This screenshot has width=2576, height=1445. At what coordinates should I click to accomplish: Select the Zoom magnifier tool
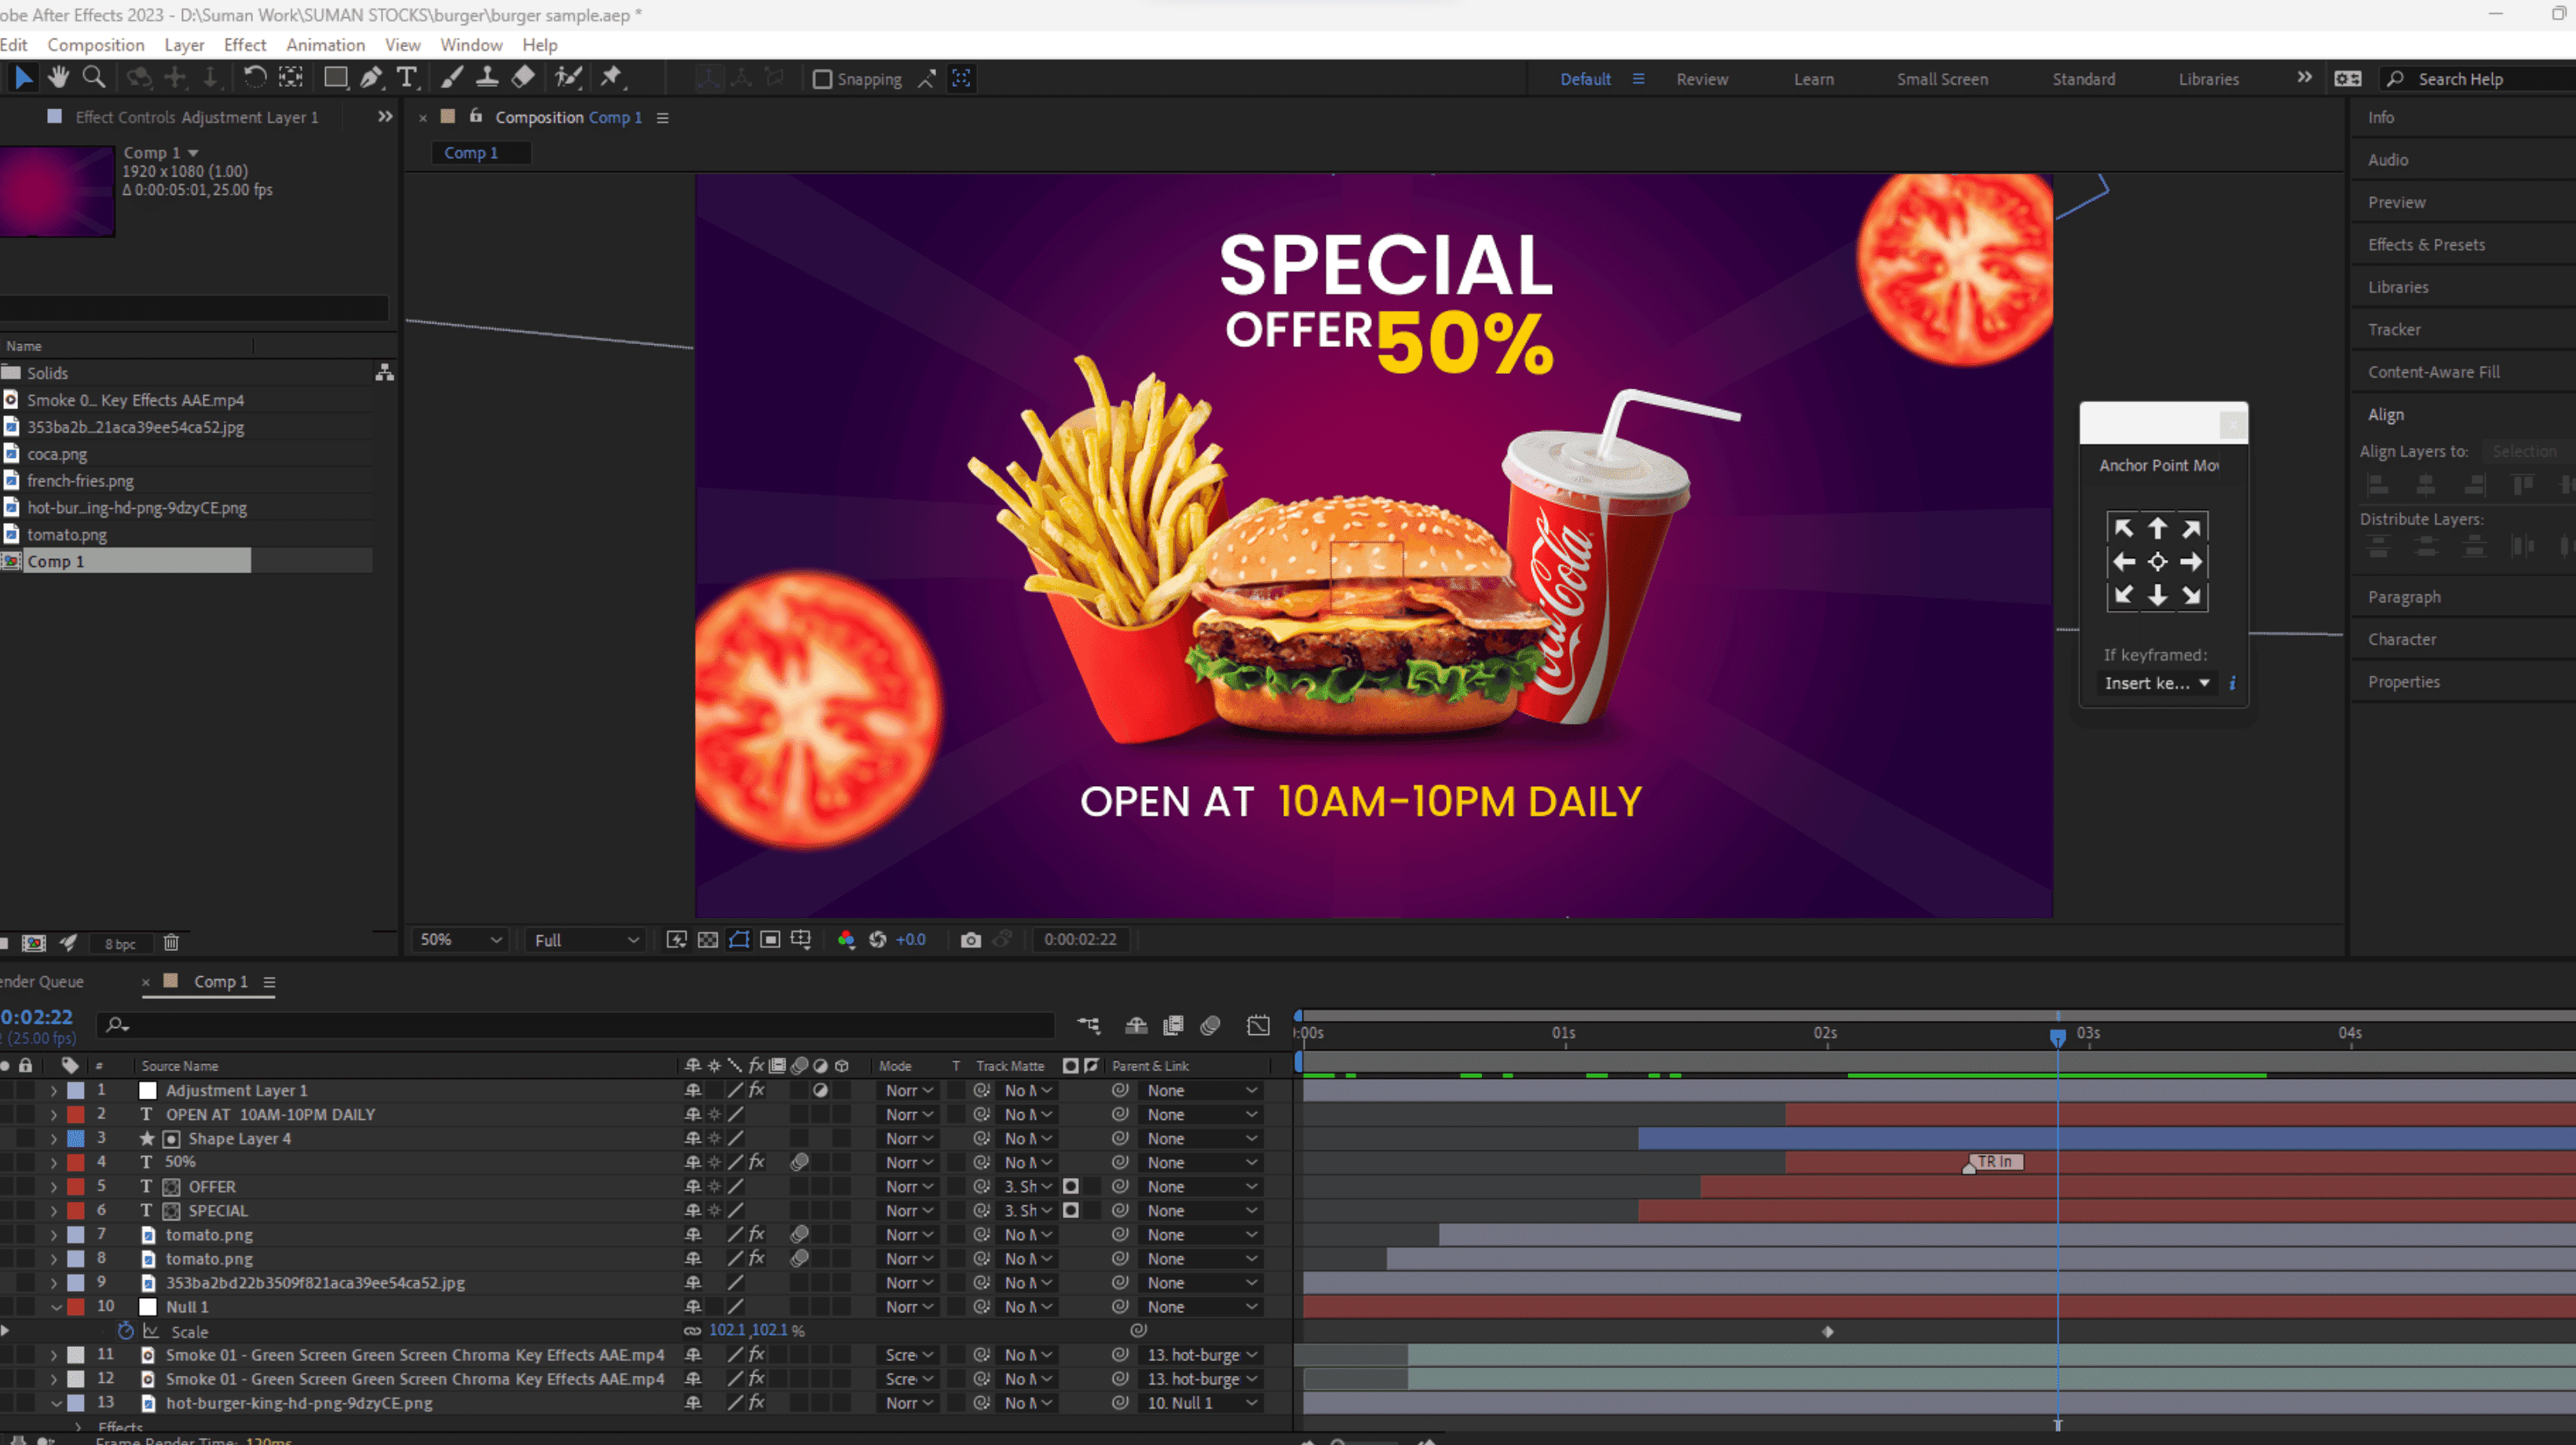(x=94, y=77)
